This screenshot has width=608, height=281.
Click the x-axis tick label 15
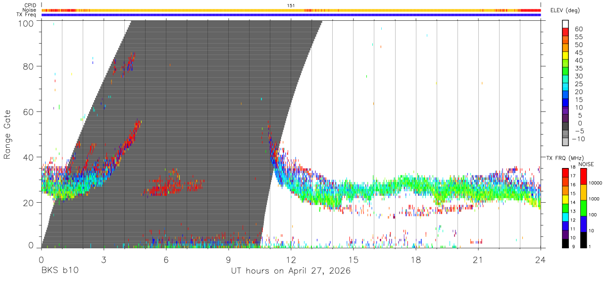[354, 260]
